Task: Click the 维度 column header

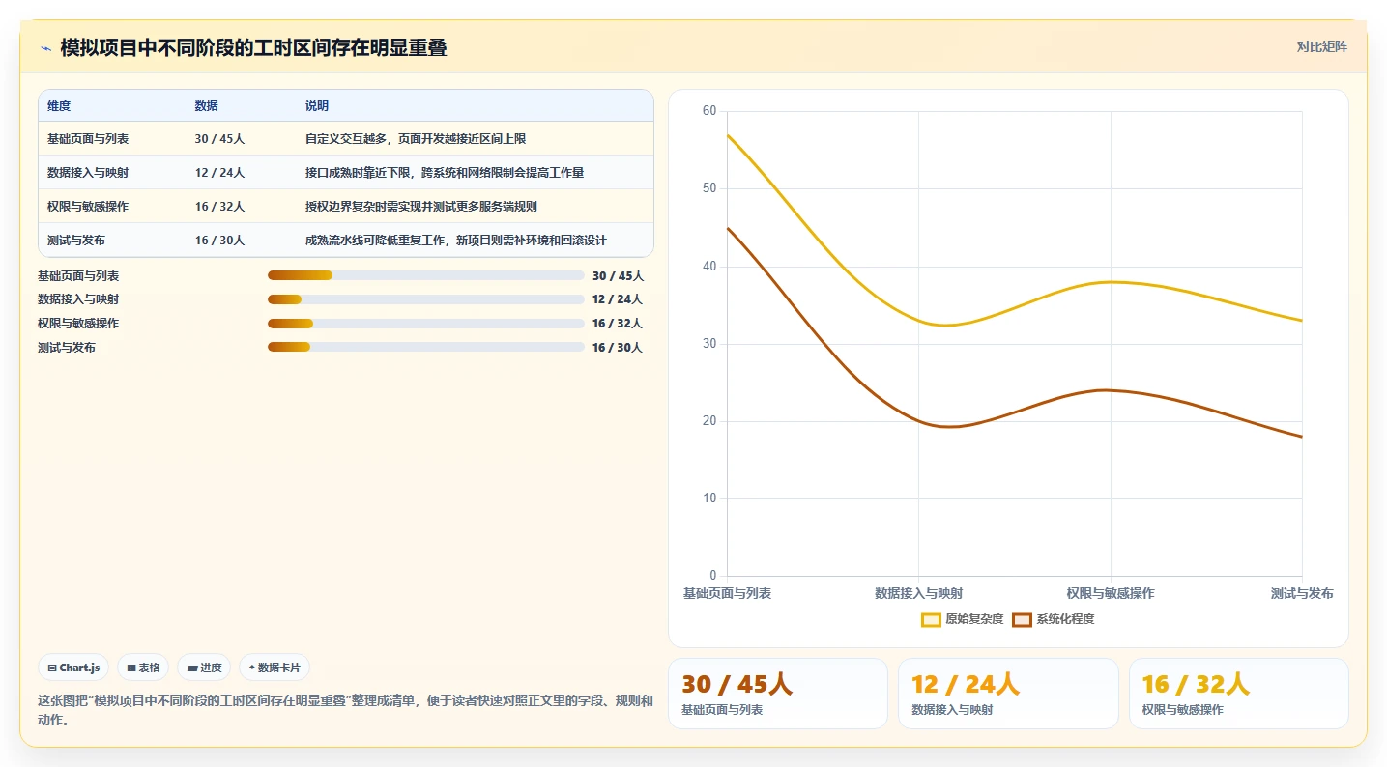Action: coord(59,106)
